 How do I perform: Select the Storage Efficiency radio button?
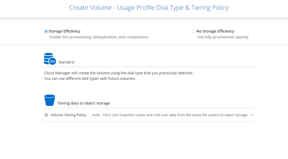(x=46, y=31)
